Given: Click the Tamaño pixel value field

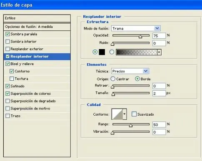Looking at the screenshot, I should [159, 94].
